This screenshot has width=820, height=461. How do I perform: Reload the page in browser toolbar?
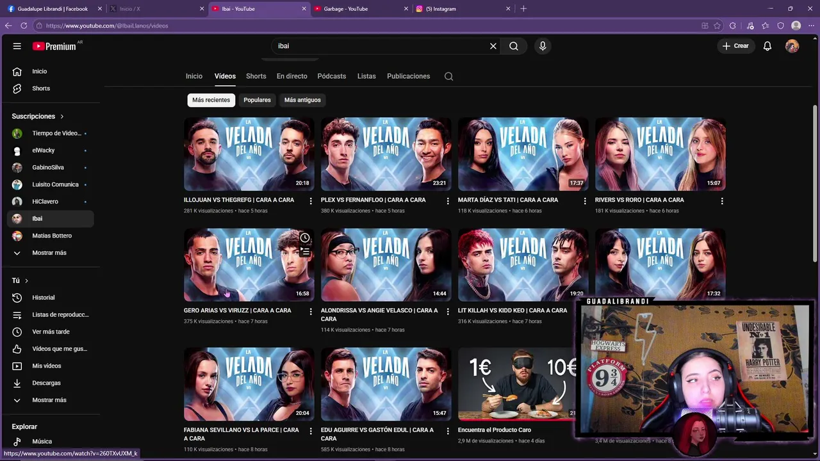click(24, 26)
